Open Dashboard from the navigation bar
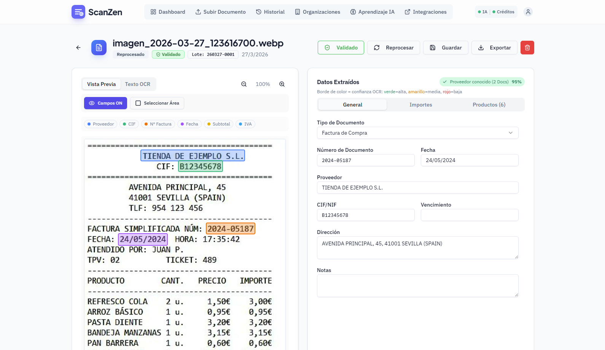This screenshot has width=605, height=350. [168, 12]
